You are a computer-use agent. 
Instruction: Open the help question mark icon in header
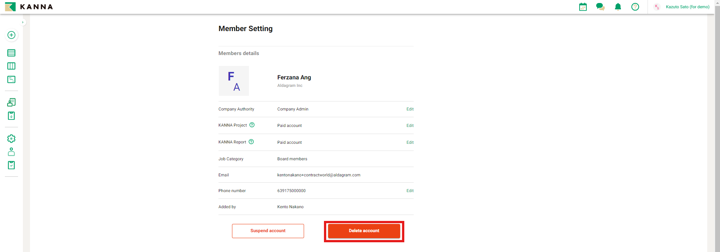point(635,7)
